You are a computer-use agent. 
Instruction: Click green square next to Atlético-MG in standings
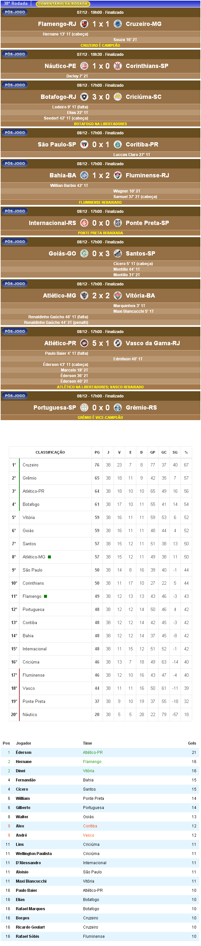point(50,557)
